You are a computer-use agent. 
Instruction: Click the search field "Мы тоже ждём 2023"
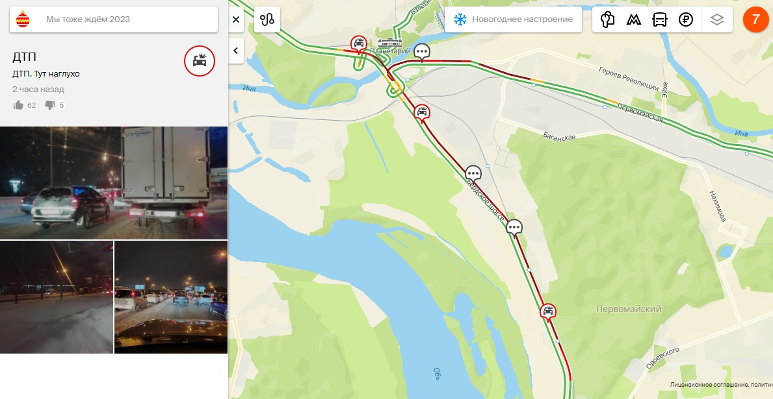click(113, 19)
